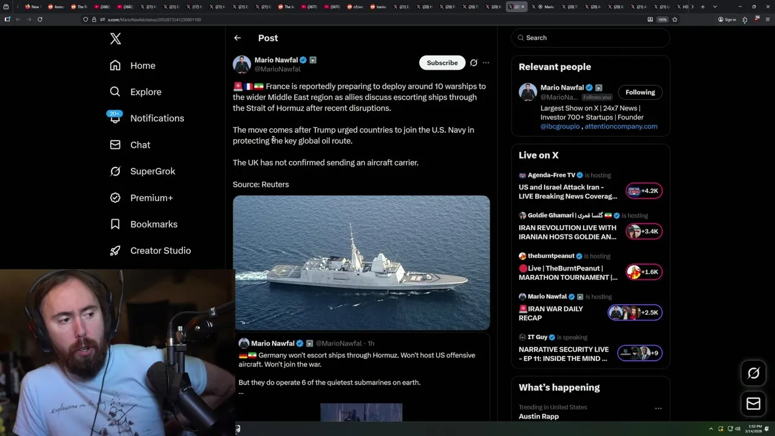Image resolution: width=775 pixels, height=436 pixels.
Task: Click the system tray volume icon
Action: pyautogui.click(x=737, y=429)
